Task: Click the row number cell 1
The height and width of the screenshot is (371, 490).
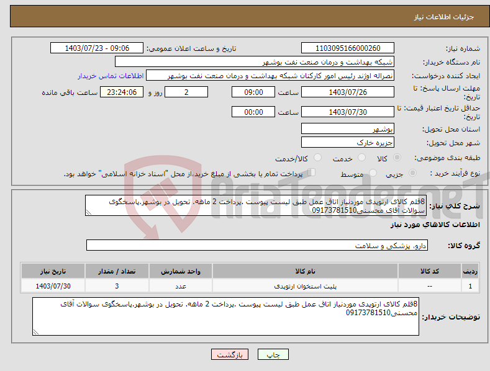Action: [x=470, y=286]
